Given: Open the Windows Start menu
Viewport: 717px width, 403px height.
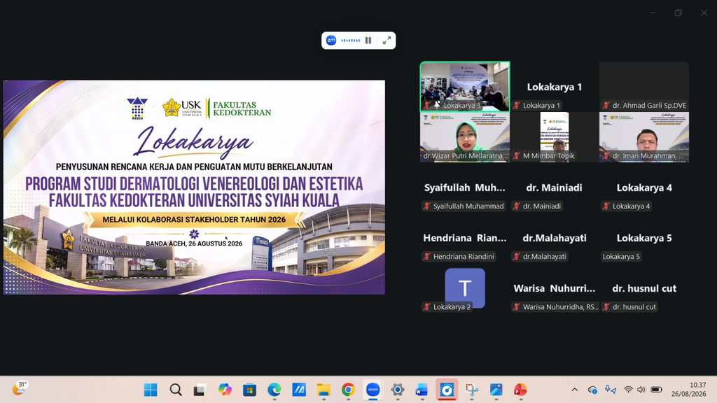Looking at the screenshot, I should [x=151, y=390].
